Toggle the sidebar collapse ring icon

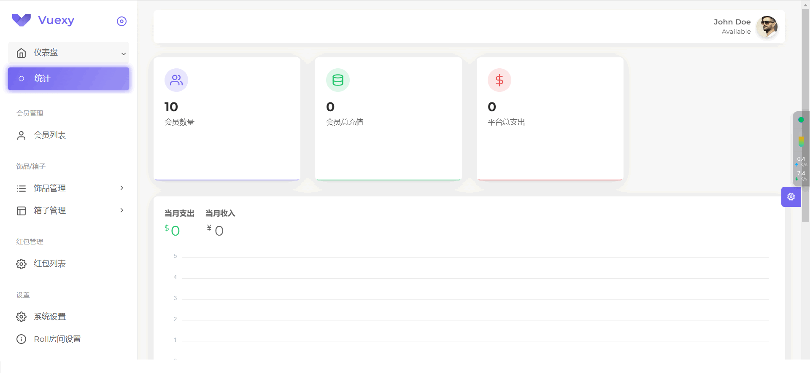click(121, 21)
